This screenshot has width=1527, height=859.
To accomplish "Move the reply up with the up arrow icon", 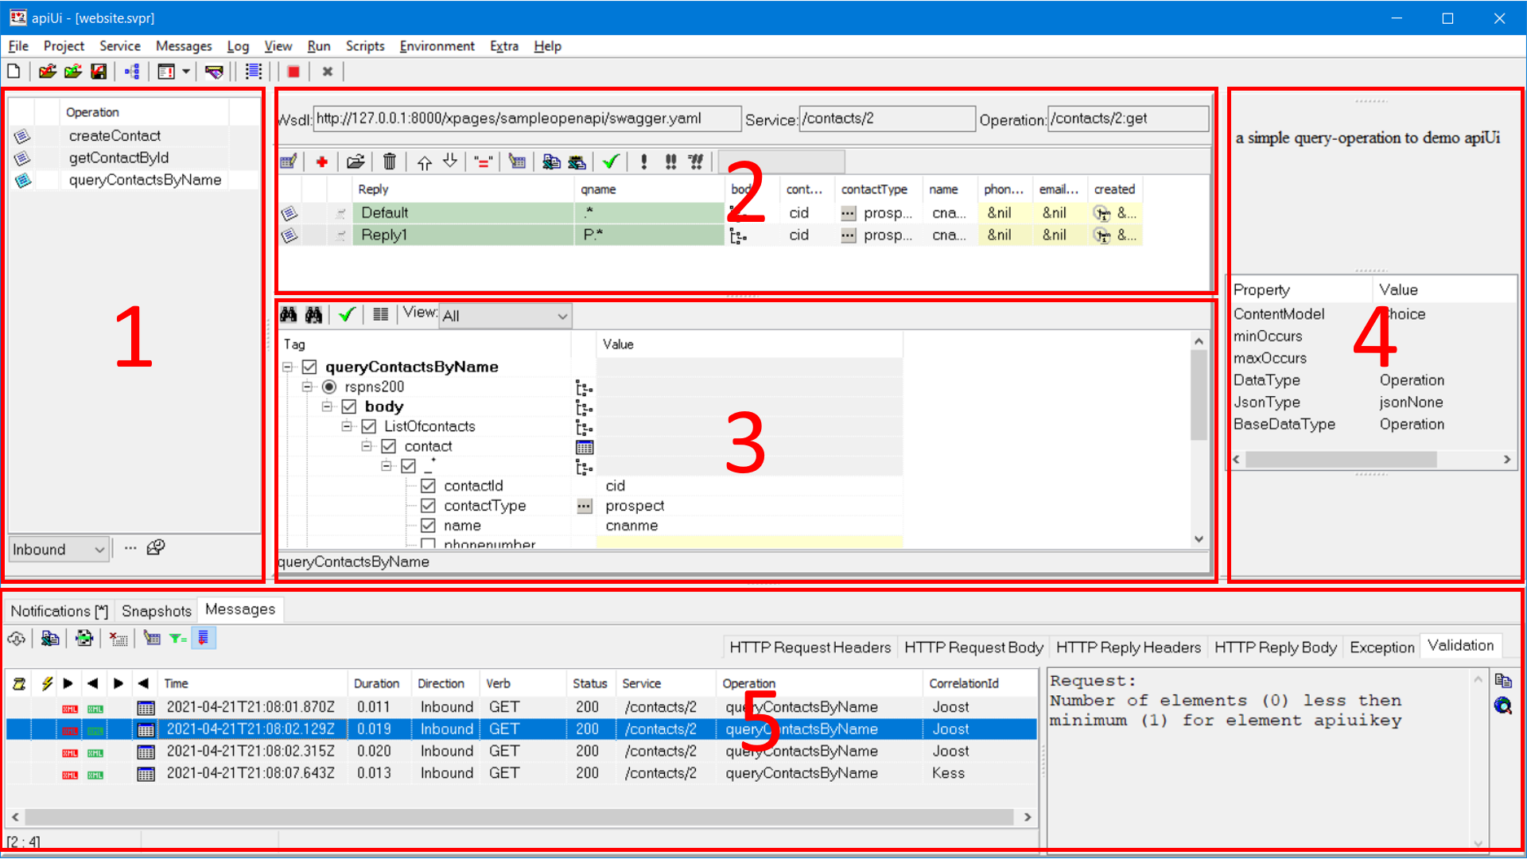I will click(425, 162).
